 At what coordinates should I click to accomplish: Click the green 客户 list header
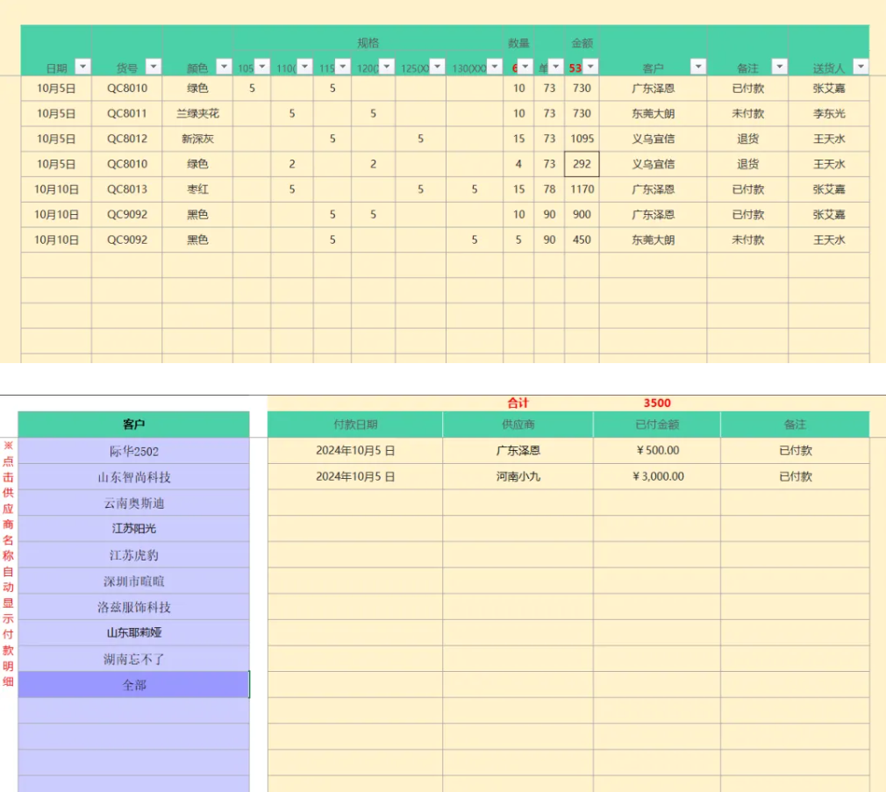(134, 425)
